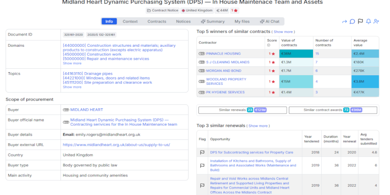Viewport: 390px width, 195px height.
Task: Open DPS for Subcontracting services opportunity
Action: point(252,153)
